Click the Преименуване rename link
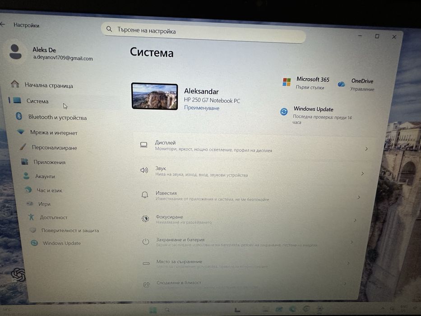Image resolution: width=421 pixels, height=316 pixels. click(202, 108)
